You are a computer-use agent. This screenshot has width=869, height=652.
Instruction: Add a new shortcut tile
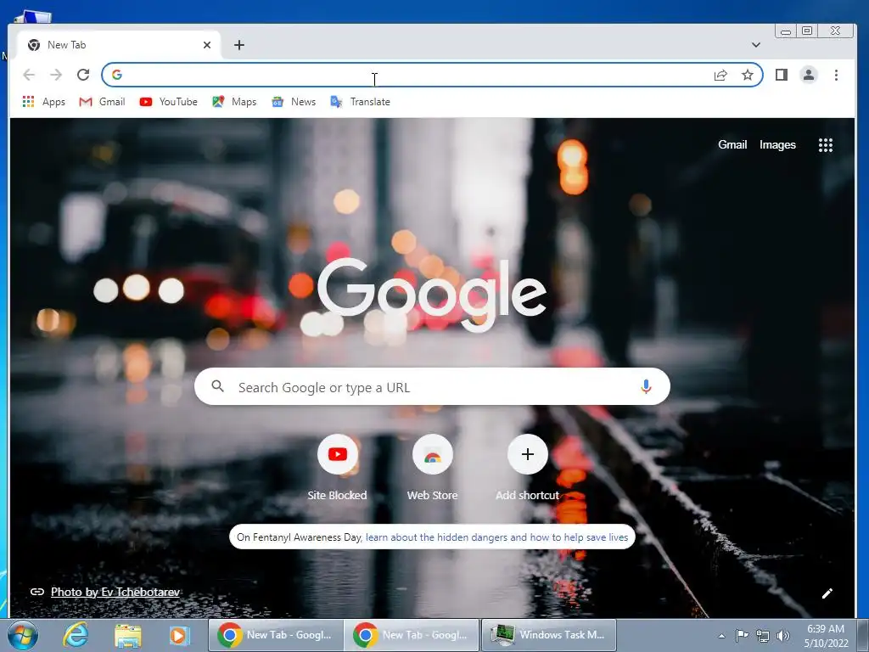click(x=528, y=468)
